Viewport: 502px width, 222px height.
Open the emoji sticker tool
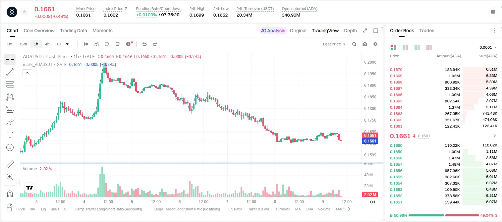(x=10, y=147)
